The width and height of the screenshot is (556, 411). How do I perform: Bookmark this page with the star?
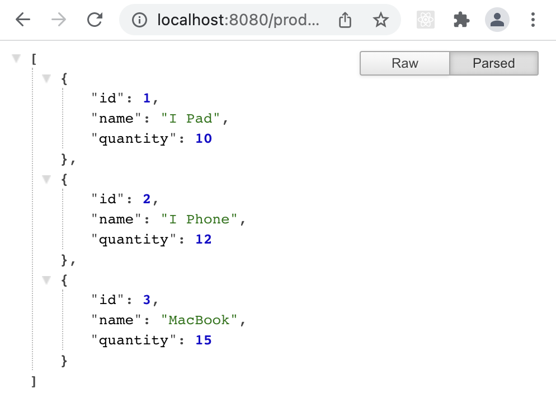[381, 20]
